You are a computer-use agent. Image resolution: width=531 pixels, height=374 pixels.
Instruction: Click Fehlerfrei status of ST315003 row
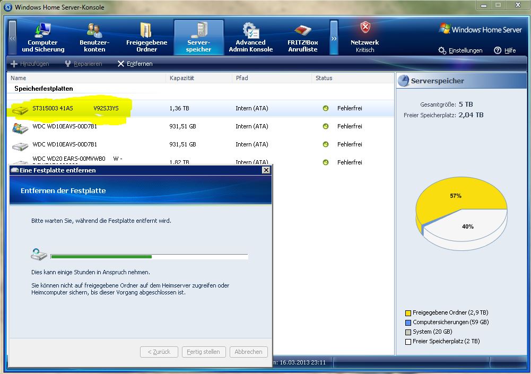pyautogui.click(x=350, y=108)
